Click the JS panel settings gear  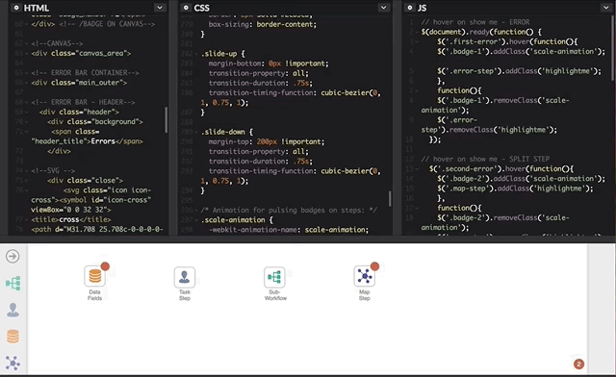point(410,8)
